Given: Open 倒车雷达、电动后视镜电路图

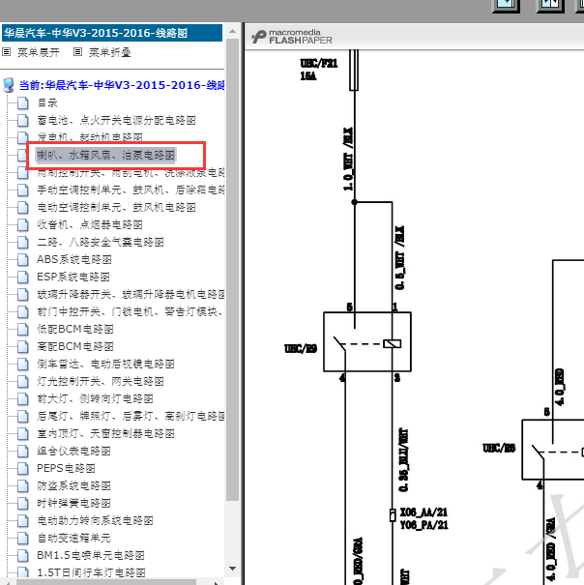Looking at the screenshot, I should pyautogui.click(x=105, y=364).
